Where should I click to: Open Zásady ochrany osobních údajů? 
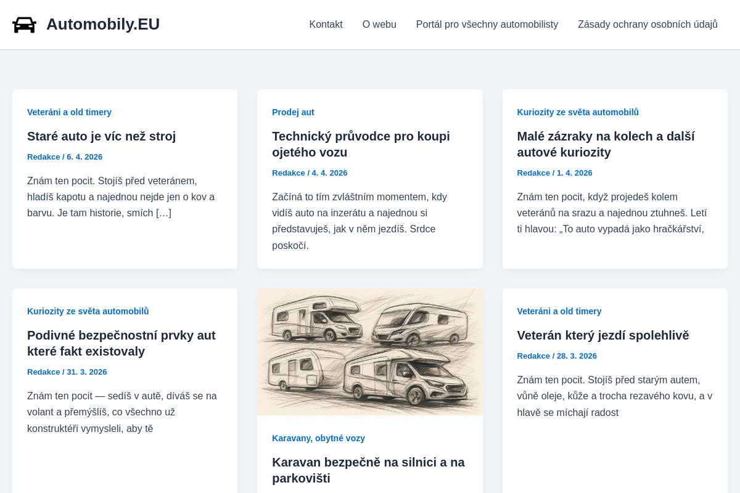point(647,25)
